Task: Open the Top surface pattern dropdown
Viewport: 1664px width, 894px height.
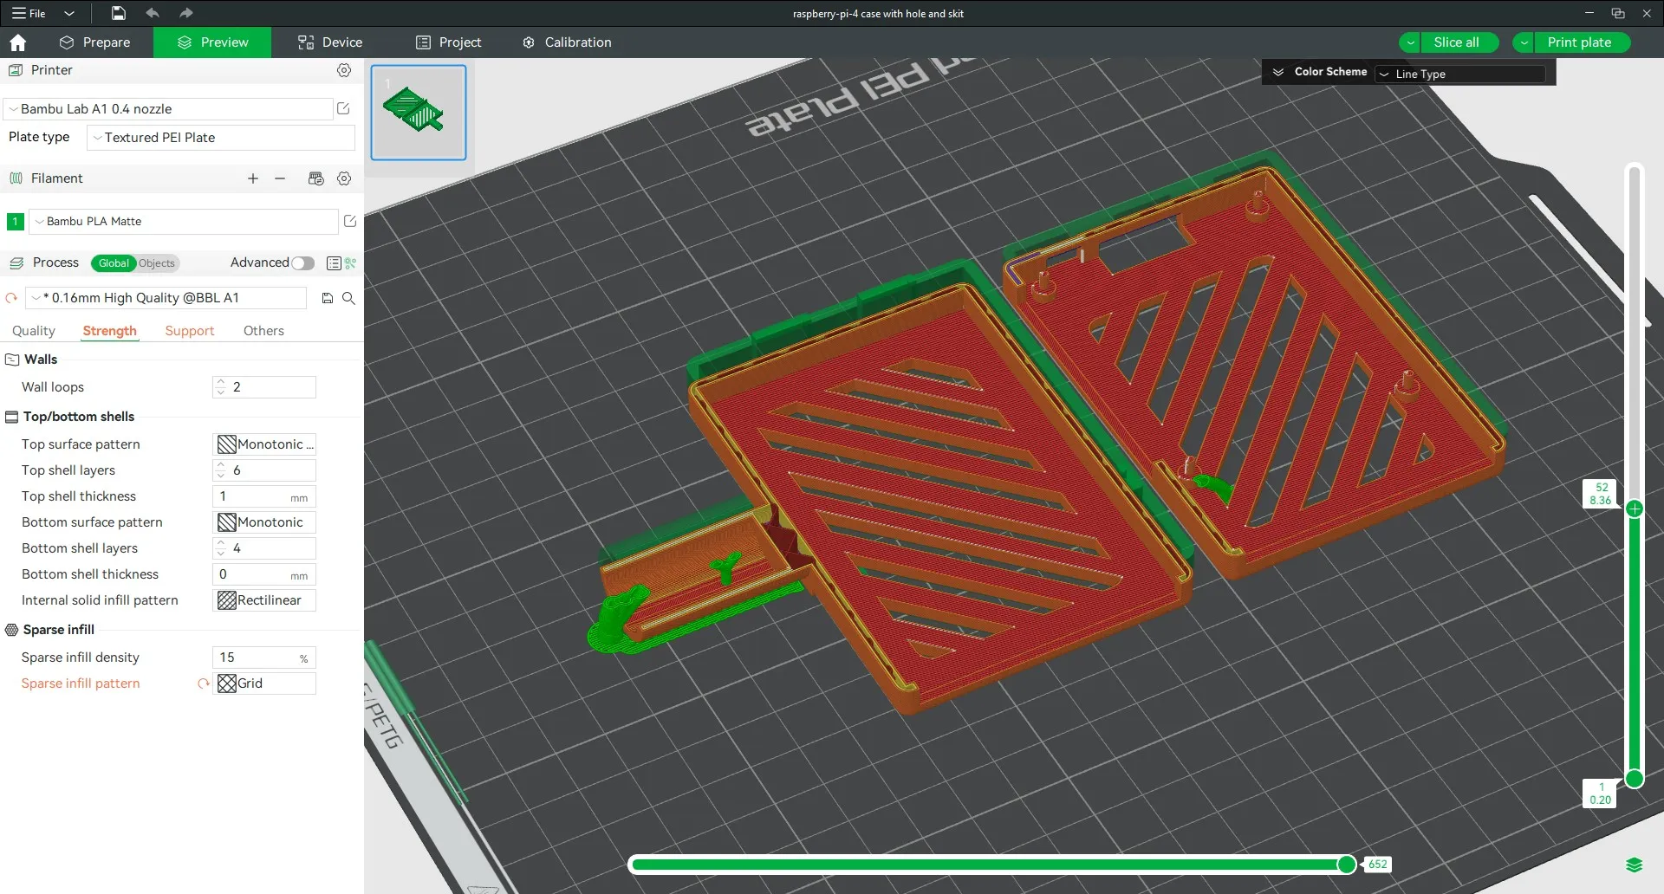Action: (264, 444)
